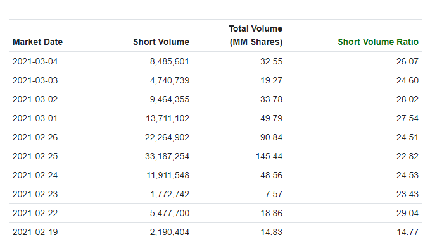
Task: Select the 2021-02-23 row date
Action: coord(35,194)
